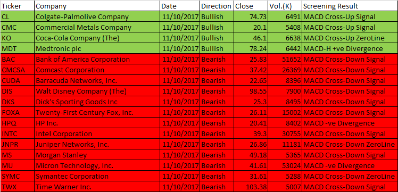Select the Company column header
This screenshot has width=398, height=192.
pos(97,6)
